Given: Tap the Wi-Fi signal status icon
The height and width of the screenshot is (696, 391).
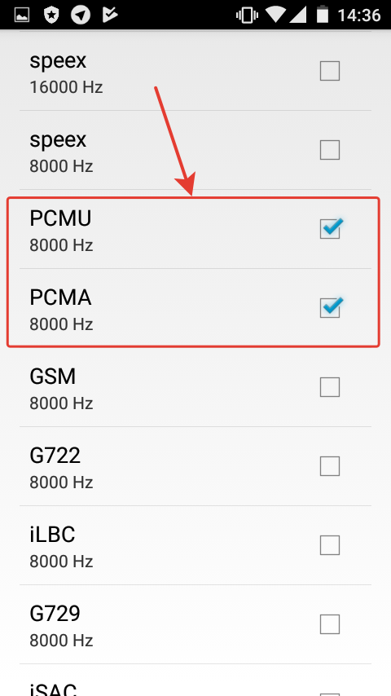Looking at the screenshot, I should [x=275, y=15].
